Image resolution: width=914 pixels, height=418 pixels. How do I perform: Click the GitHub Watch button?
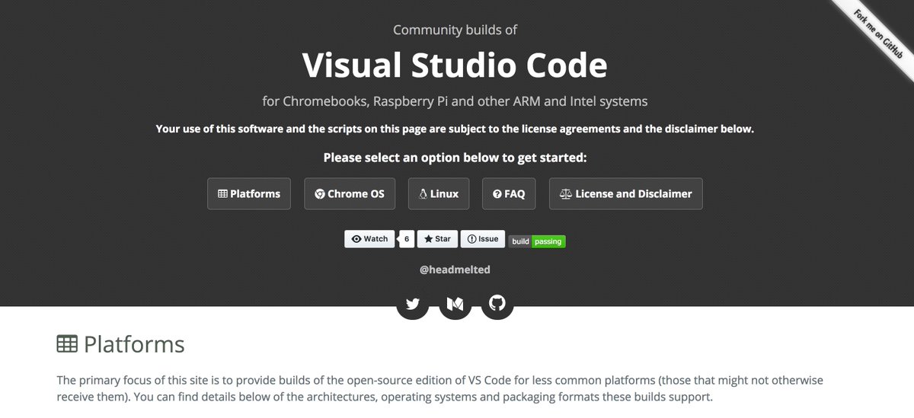(x=370, y=239)
